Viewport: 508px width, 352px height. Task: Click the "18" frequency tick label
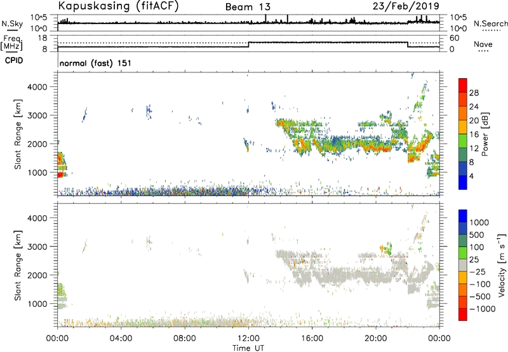43,38
